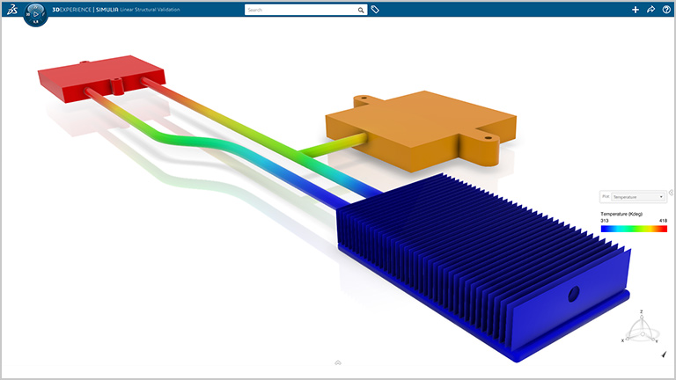The image size is (676, 380).
Task: Collapse the side panel chevron at right edge
Action: click(672, 193)
